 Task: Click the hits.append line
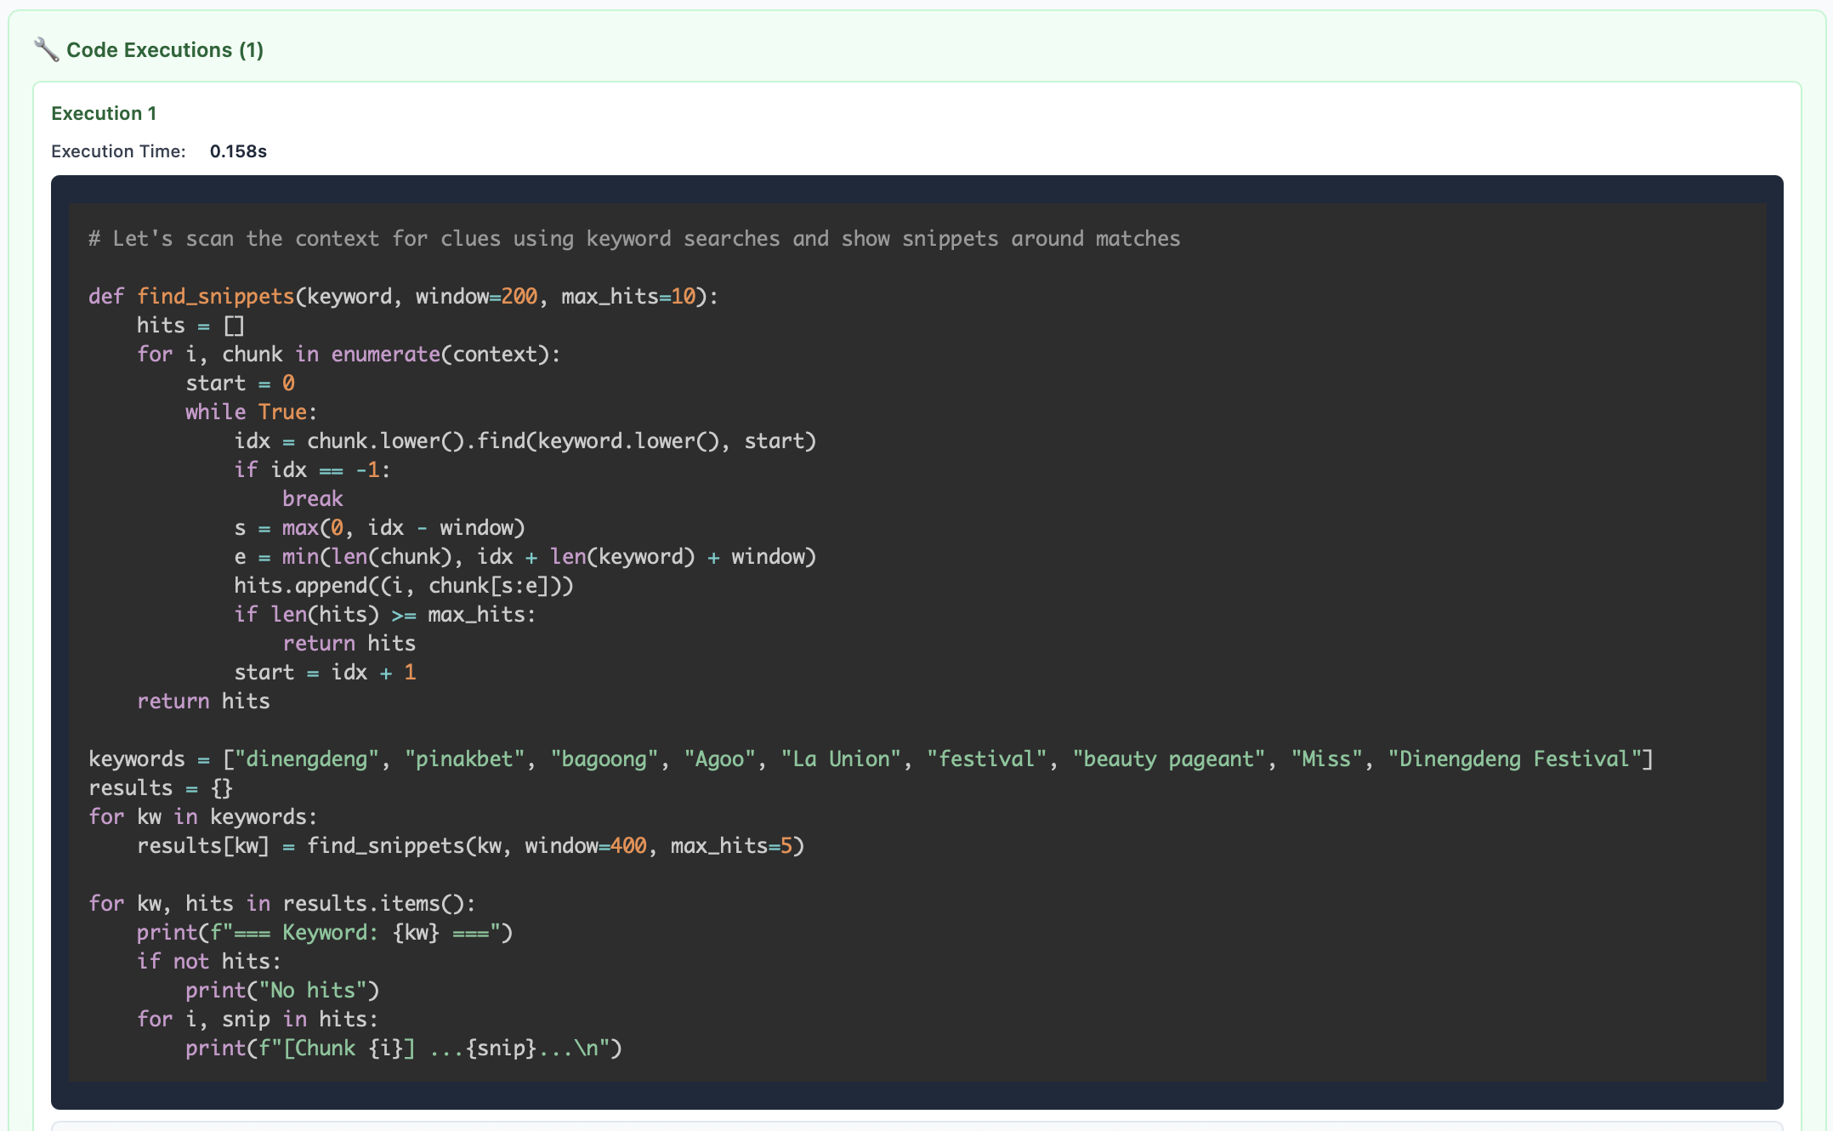click(403, 586)
